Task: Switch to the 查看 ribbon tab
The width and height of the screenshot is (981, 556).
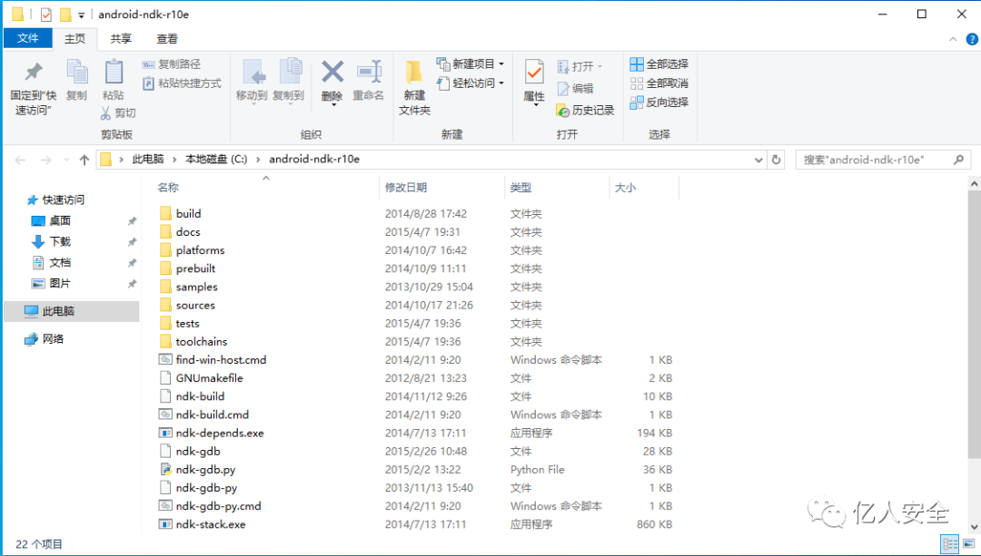Action: tap(166, 38)
